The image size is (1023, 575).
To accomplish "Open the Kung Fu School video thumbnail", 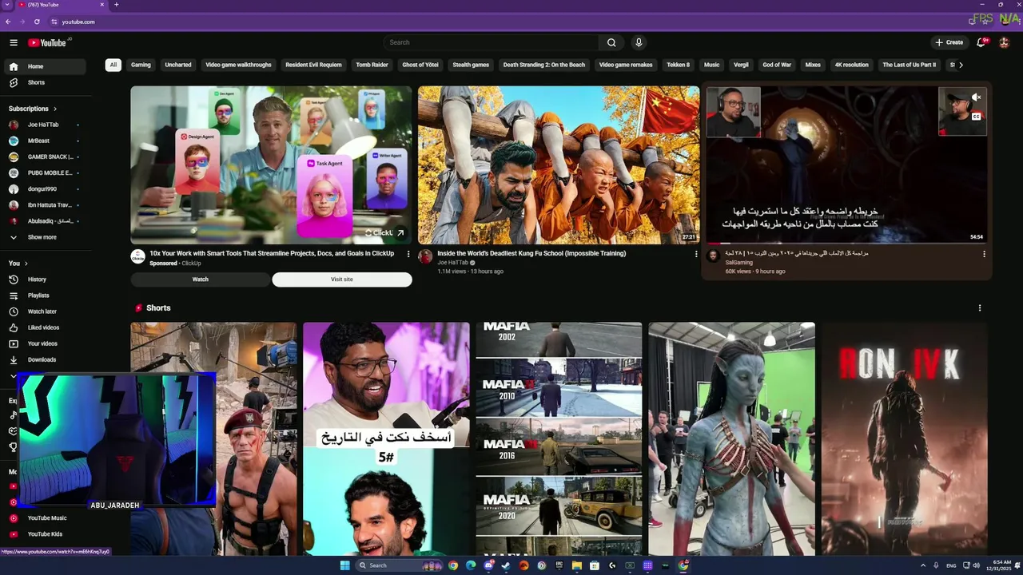I will pos(559,165).
